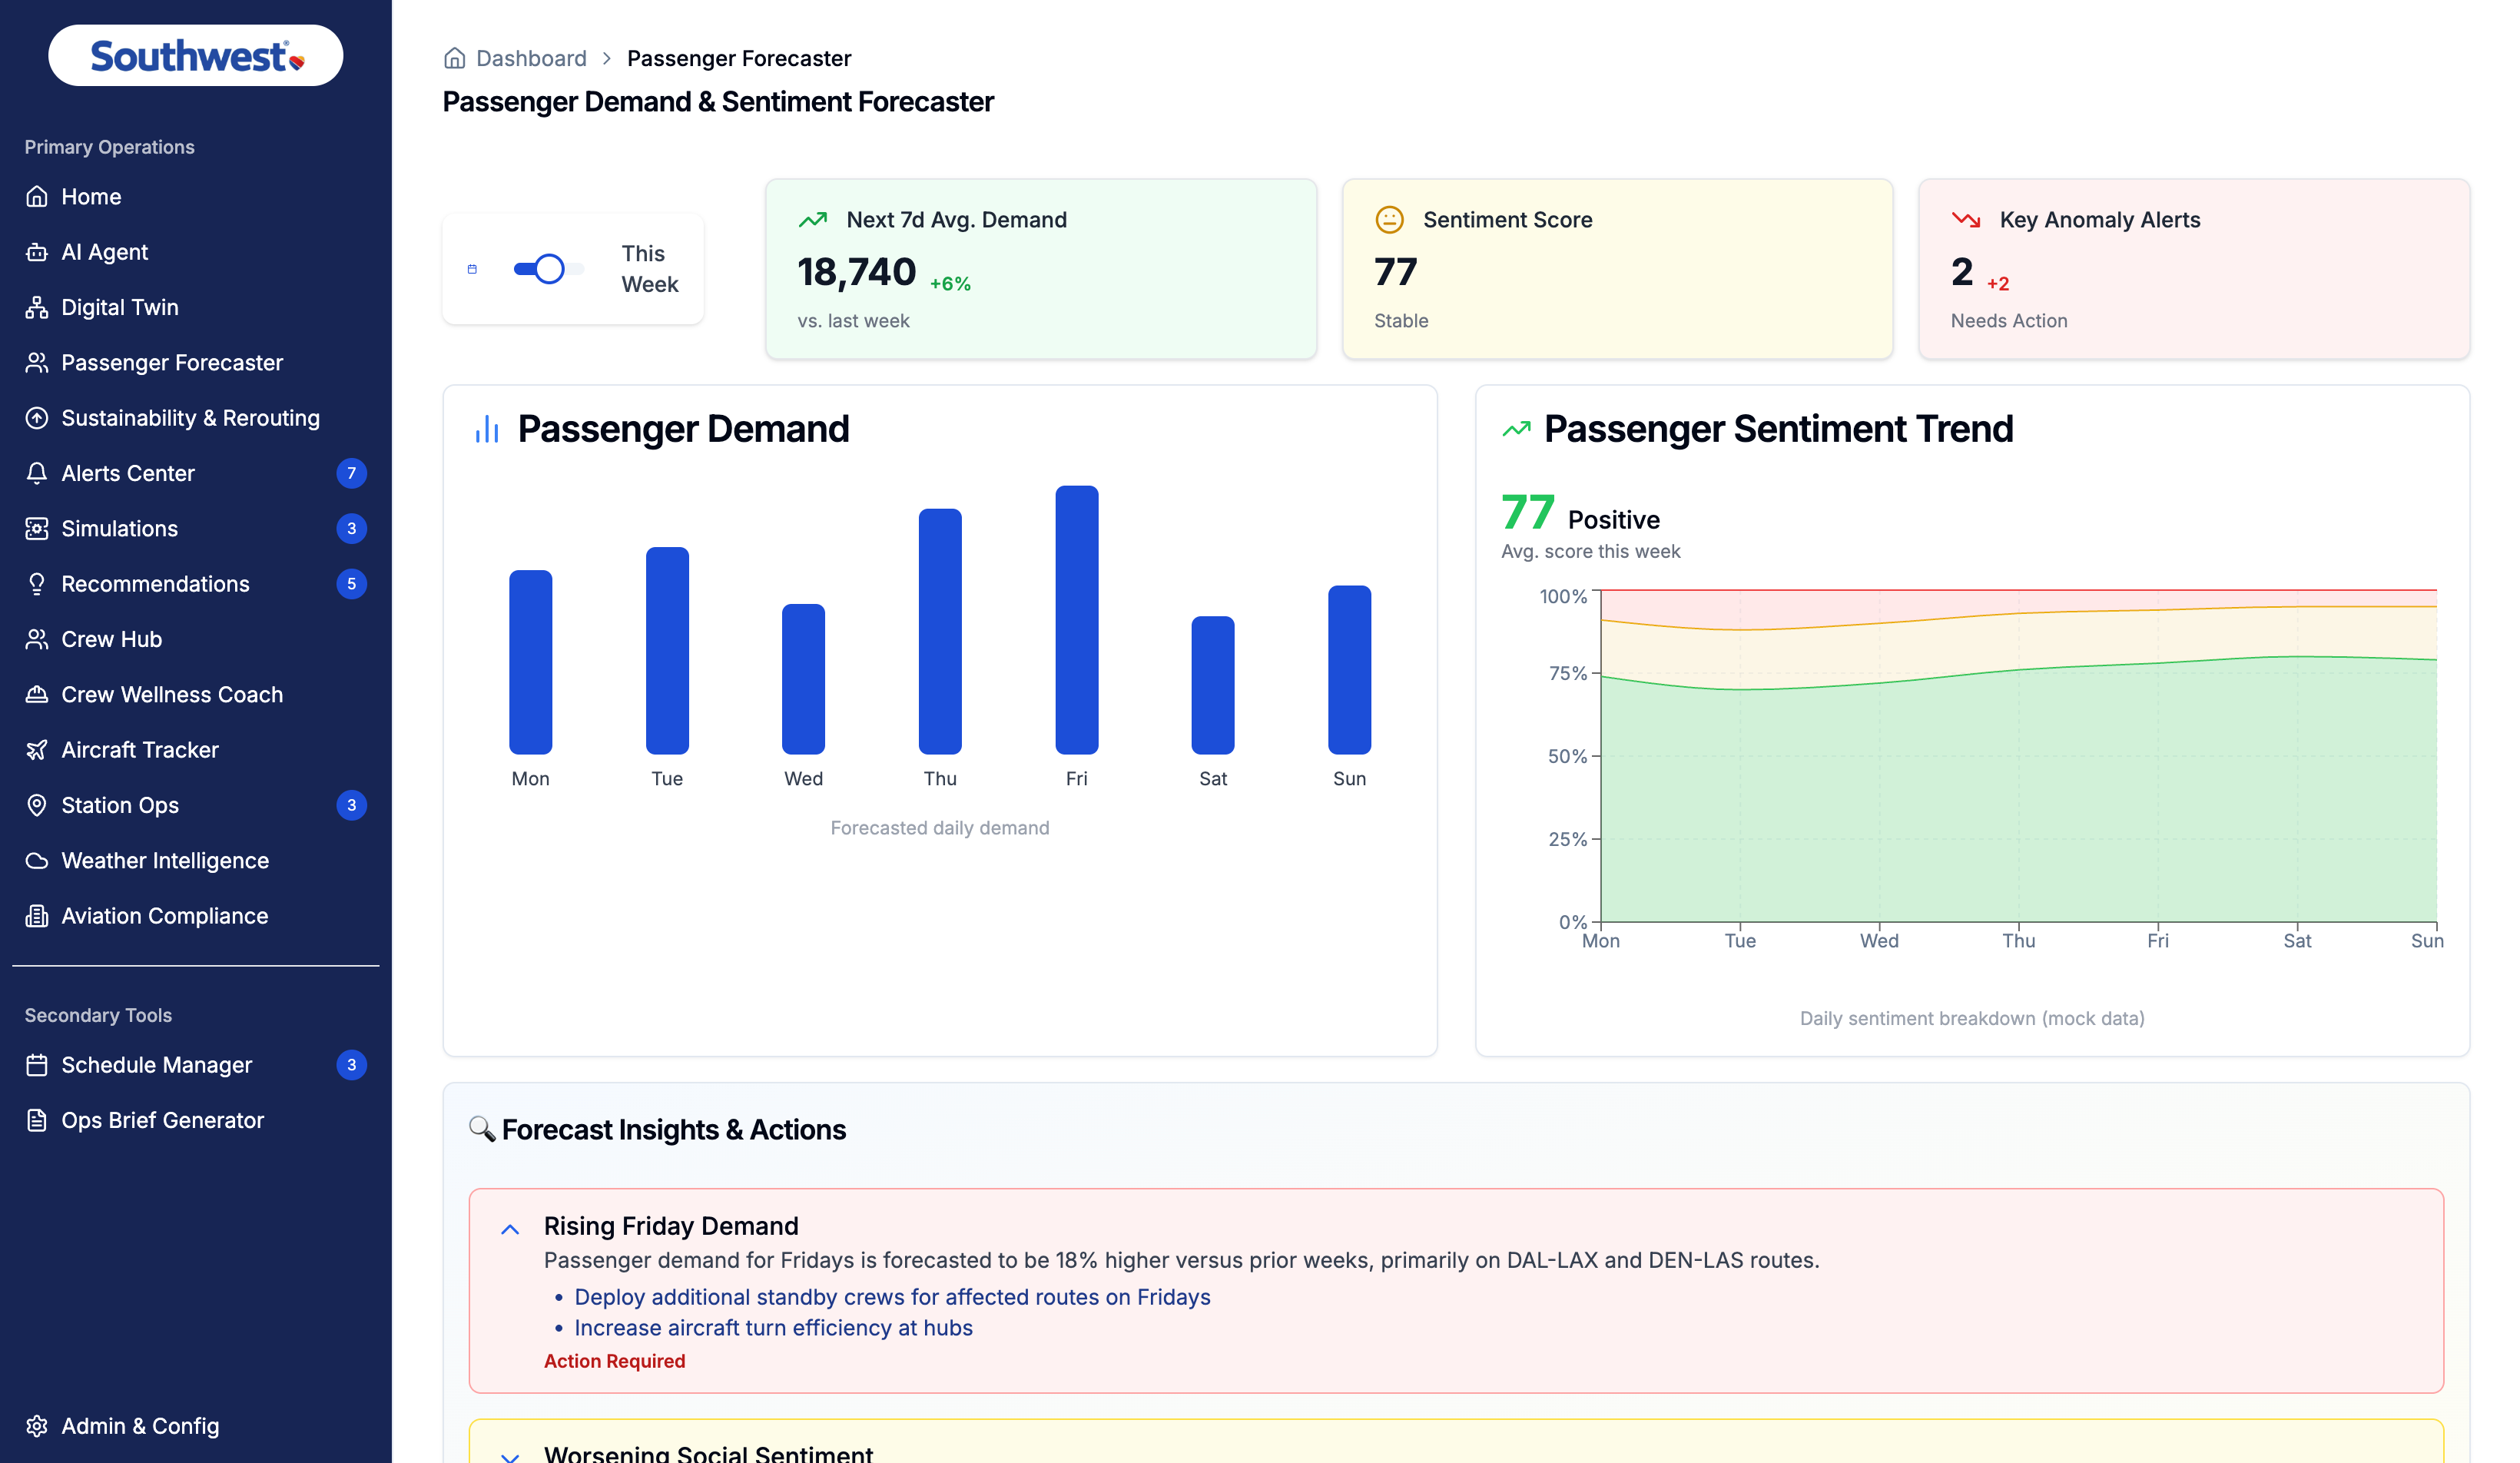Screen dimensions: 2520x1463
Task: Click the Station Ops map pin icon
Action: click(37, 805)
